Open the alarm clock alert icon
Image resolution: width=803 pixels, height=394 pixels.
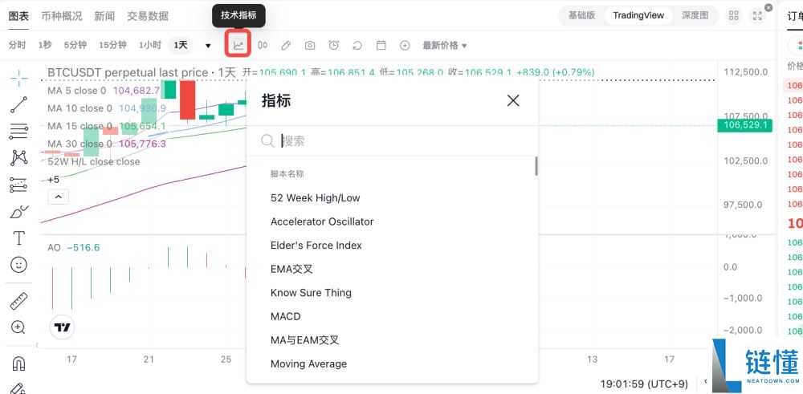click(334, 45)
